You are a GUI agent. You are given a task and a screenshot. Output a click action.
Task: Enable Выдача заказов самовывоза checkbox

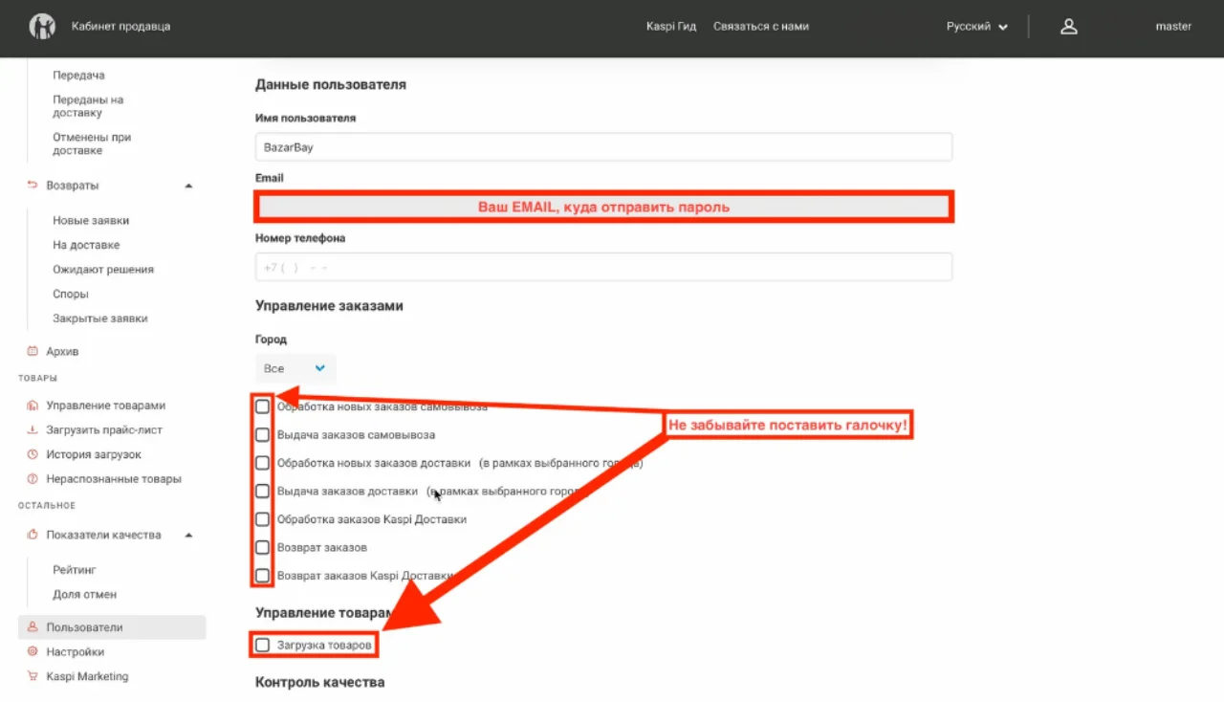coord(262,435)
